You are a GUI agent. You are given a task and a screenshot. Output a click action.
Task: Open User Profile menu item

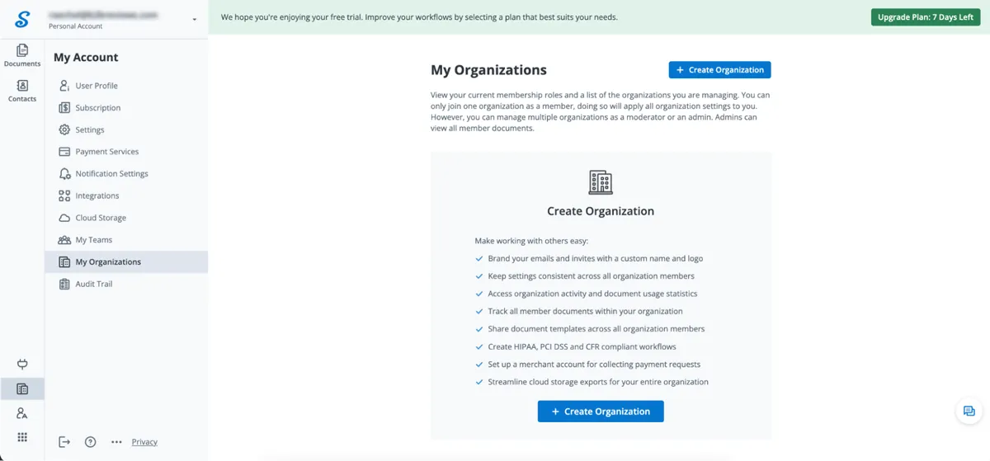126,86
